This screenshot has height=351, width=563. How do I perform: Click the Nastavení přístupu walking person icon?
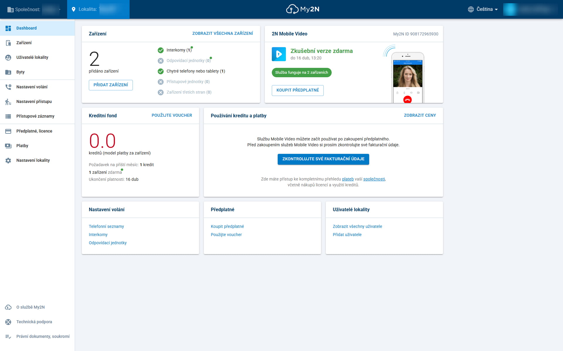[8, 101]
